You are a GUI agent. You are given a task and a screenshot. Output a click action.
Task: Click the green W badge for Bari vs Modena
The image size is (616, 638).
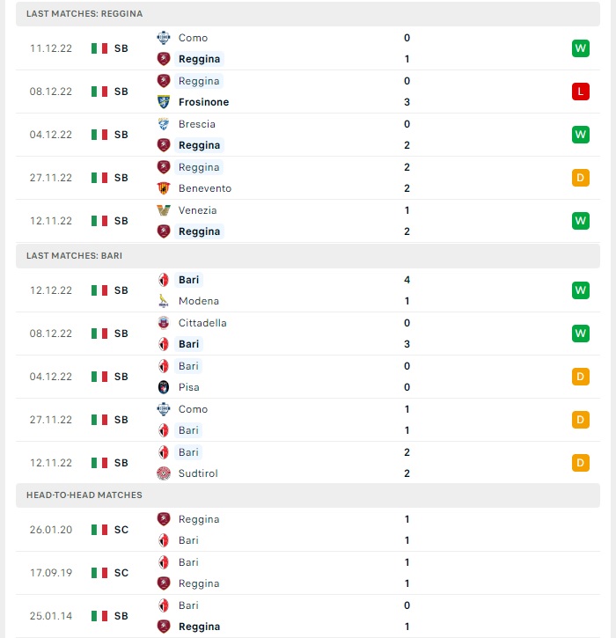coord(580,290)
